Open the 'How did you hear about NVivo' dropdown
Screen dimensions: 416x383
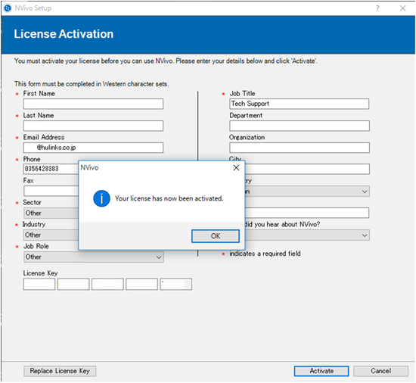(x=307, y=235)
